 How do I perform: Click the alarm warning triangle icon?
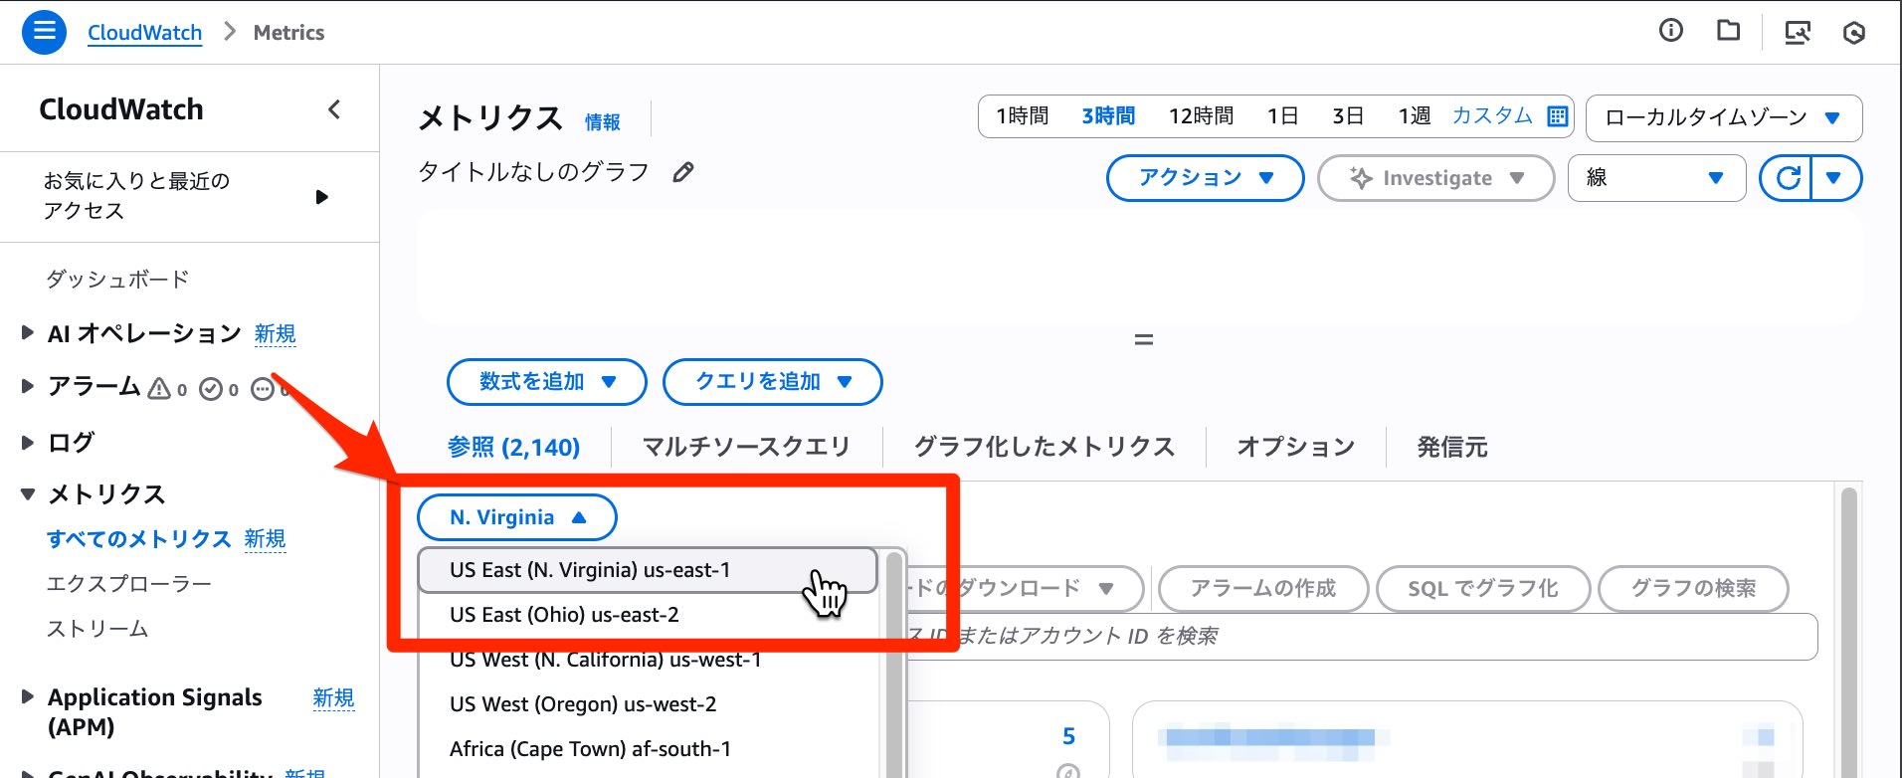159,388
